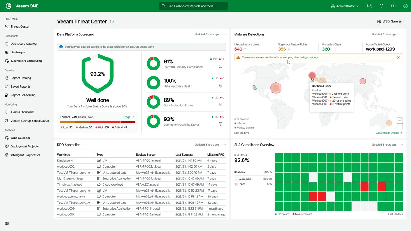Open the notifications bell icon
Viewport: 411px width, 231px height.
click(x=381, y=6)
